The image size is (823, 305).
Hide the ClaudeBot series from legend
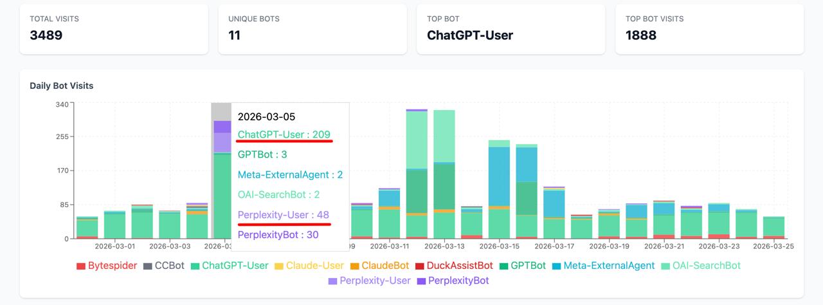(x=385, y=266)
